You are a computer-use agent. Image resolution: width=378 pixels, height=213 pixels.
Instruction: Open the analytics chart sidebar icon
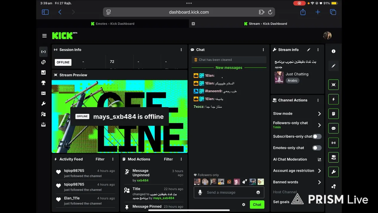pos(43,72)
